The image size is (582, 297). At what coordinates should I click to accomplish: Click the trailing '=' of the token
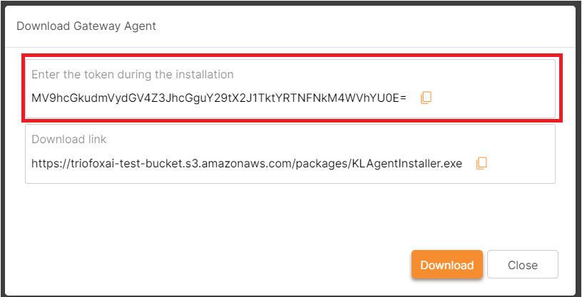(x=404, y=98)
